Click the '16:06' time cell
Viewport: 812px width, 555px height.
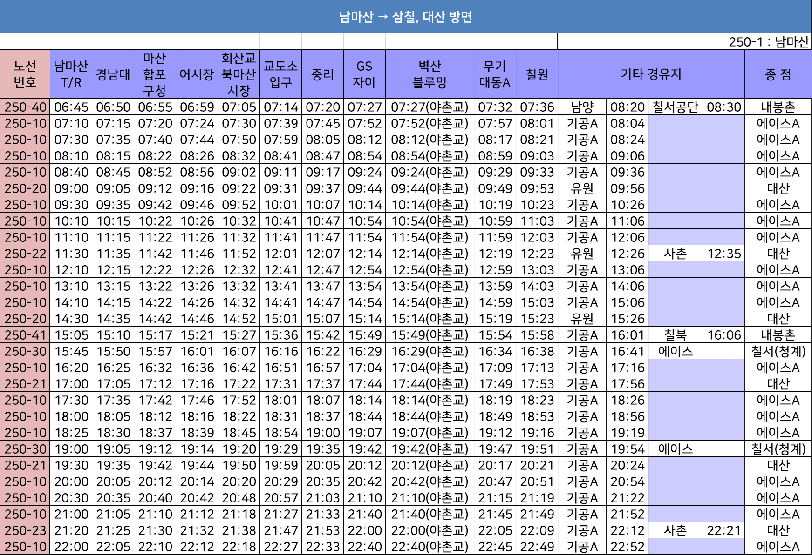[x=724, y=335]
